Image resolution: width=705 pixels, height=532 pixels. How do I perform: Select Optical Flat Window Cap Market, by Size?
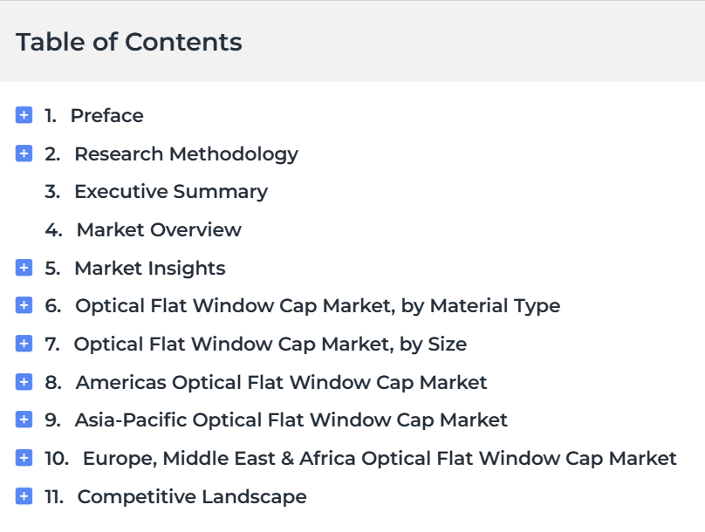tap(270, 344)
